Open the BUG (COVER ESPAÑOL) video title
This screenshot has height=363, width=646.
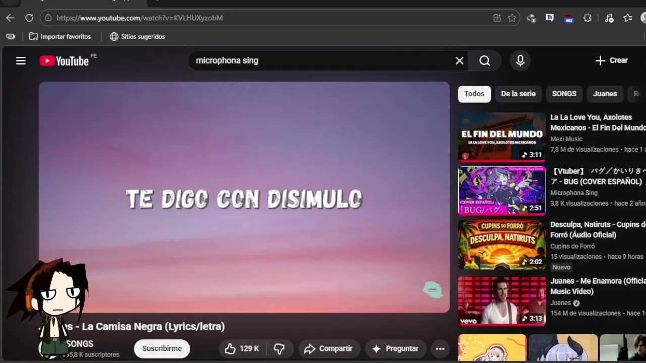pos(598,176)
